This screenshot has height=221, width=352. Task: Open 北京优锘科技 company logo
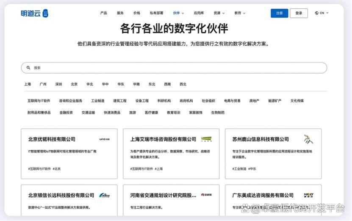(104, 139)
